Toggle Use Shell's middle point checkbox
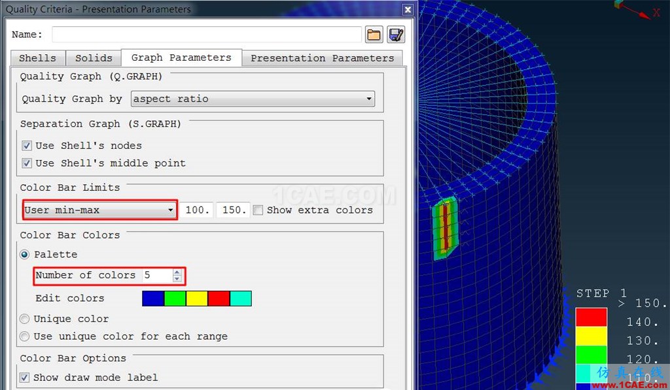The width and height of the screenshot is (670, 390). pos(27,163)
